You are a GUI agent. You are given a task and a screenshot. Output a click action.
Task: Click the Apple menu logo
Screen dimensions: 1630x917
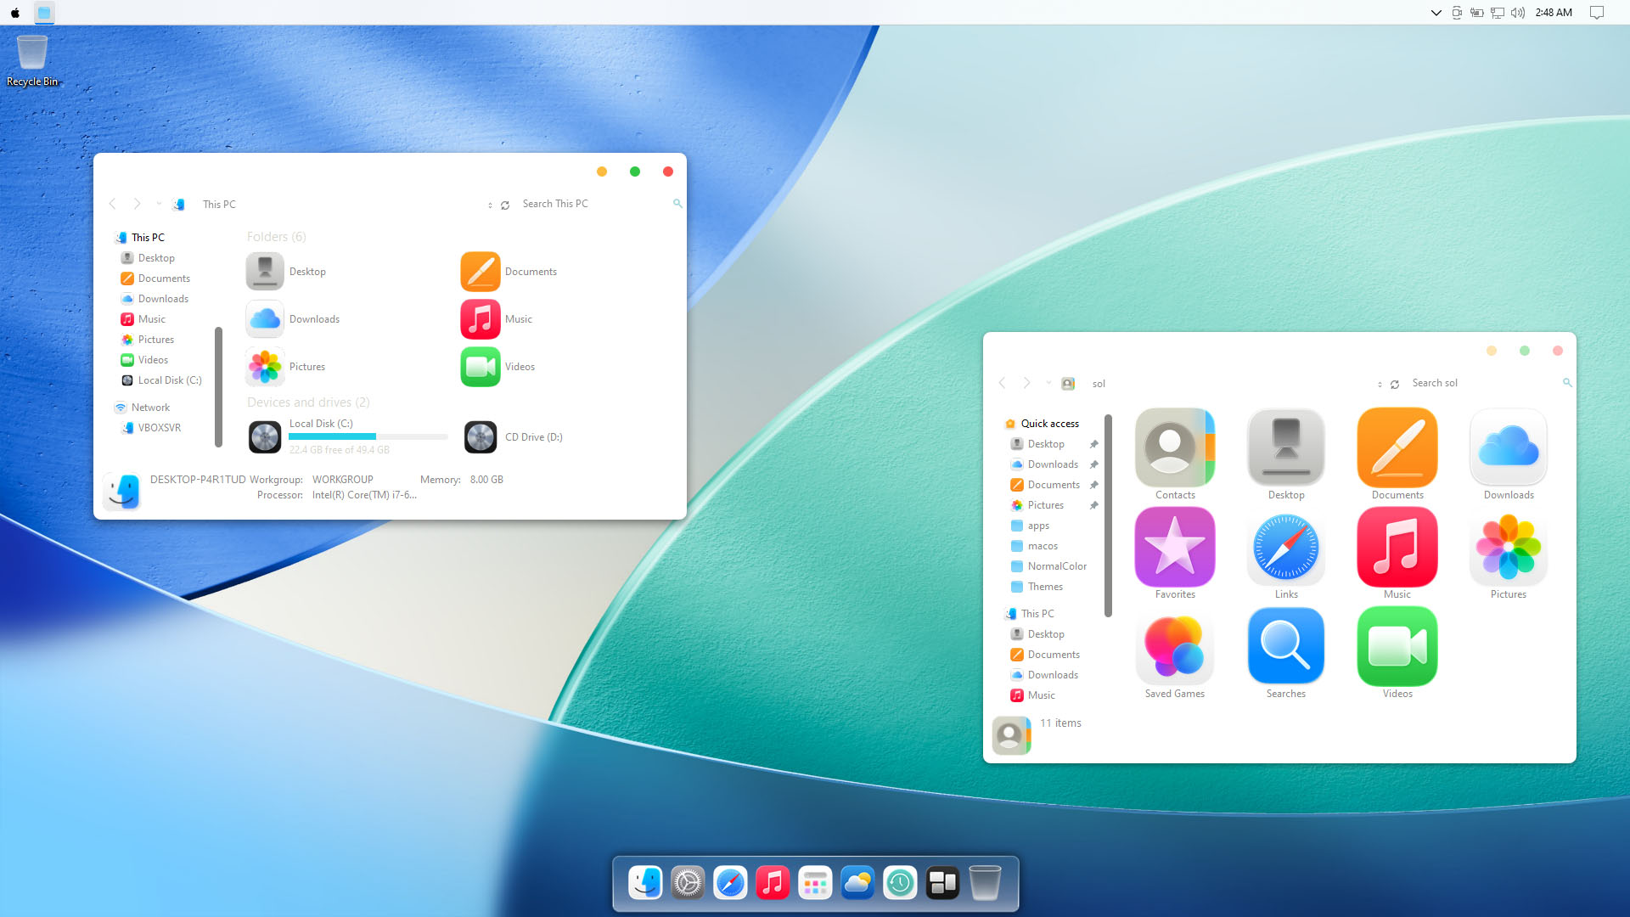pyautogui.click(x=15, y=13)
